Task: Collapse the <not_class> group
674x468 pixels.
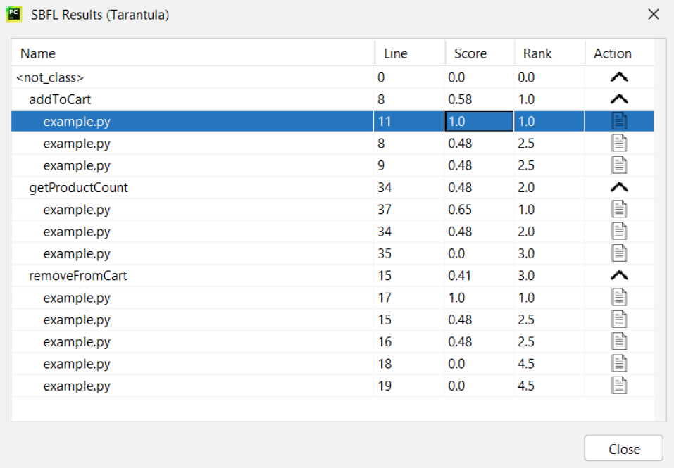Action: [x=619, y=77]
